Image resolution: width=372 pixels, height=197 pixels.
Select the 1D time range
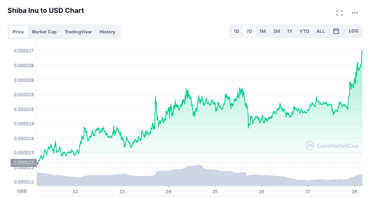(236, 31)
